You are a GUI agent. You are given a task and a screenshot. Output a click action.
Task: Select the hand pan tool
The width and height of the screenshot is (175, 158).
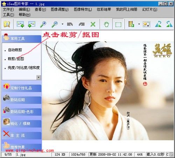(x=106, y=24)
